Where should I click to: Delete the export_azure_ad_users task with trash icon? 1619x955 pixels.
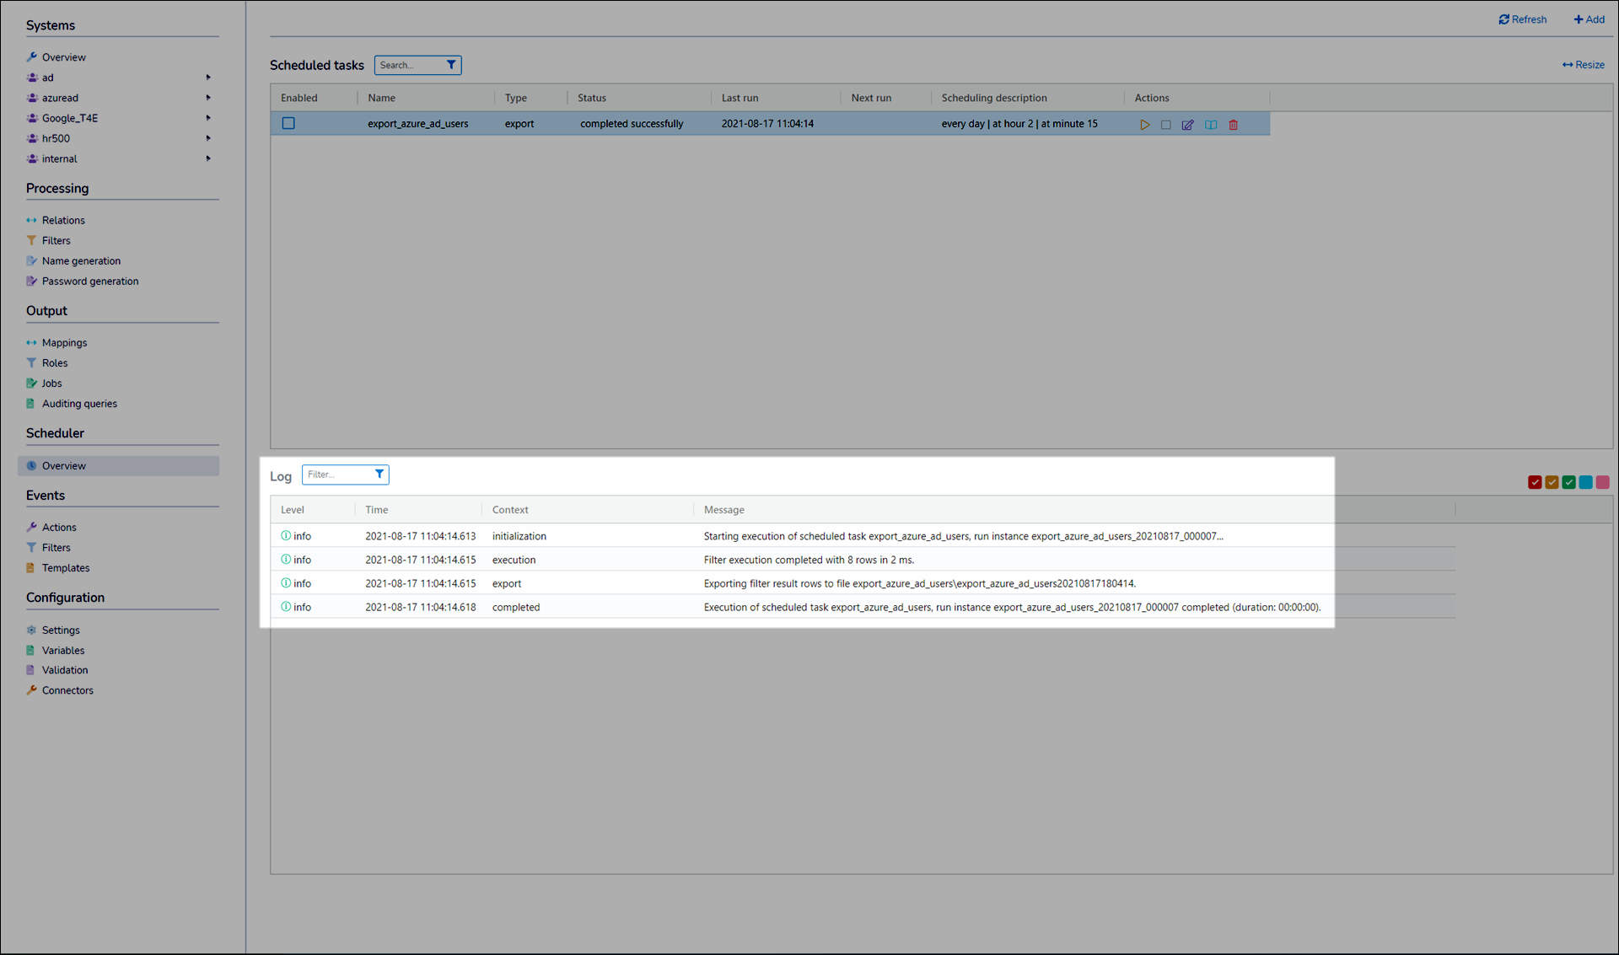point(1233,125)
